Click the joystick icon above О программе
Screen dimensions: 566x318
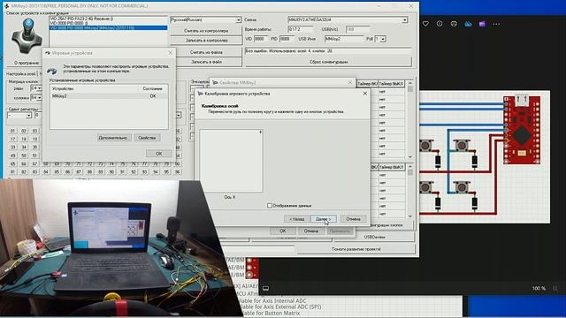(27, 36)
